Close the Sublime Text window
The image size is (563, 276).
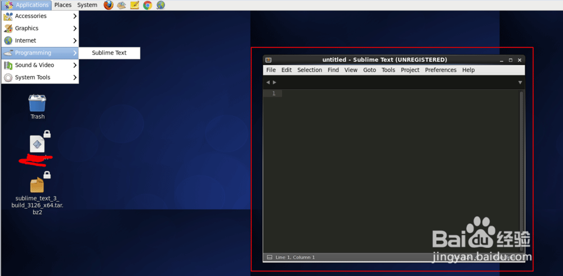pos(519,60)
